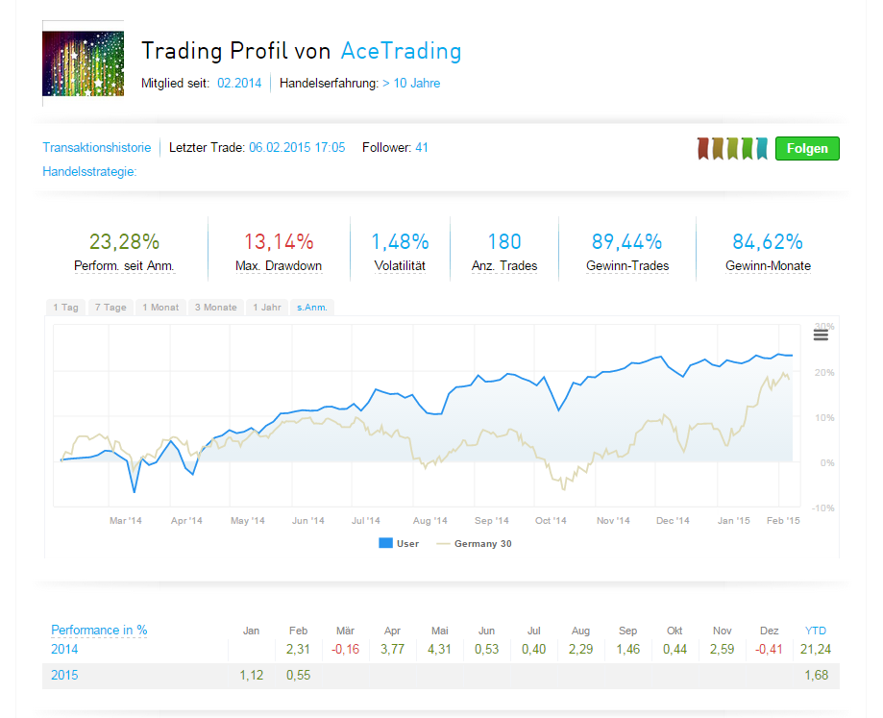
Task: Switch chart to 1 Tag range
Action: (x=65, y=308)
